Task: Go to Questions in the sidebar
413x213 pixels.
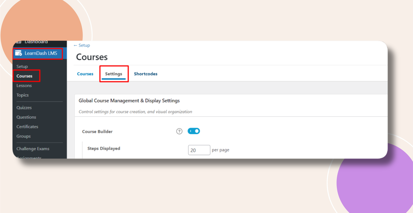Action: [26, 117]
